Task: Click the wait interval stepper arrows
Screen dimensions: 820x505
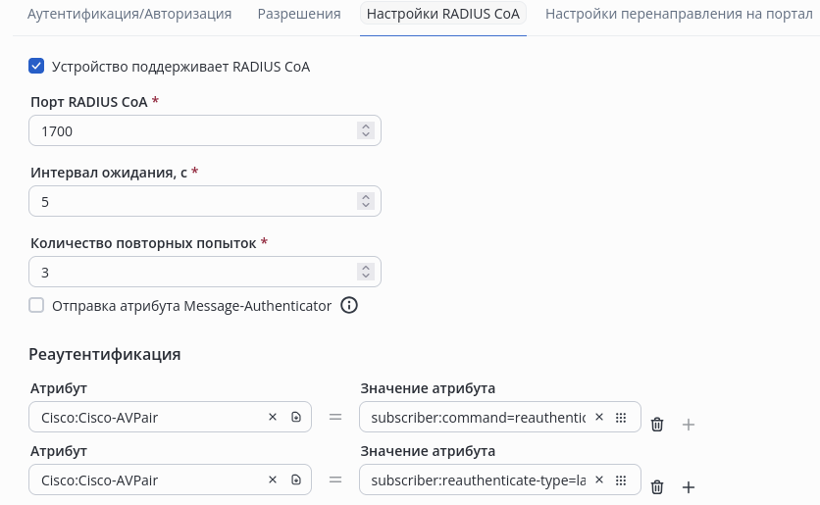Action: tap(366, 201)
